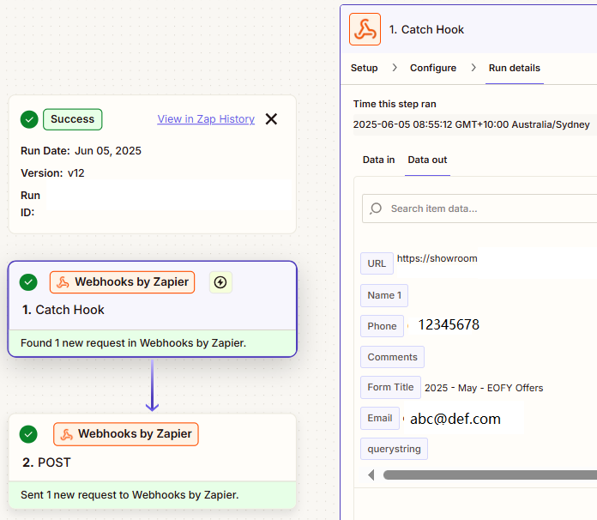The height and width of the screenshot is (520, 597).
Task: Click the chevron between Configure and Run details
Action: pyautogui.click(x=473, y=68)
